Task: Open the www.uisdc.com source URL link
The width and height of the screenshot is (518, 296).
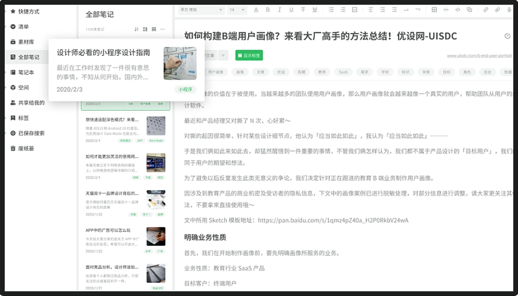Action: coord(479,56)
